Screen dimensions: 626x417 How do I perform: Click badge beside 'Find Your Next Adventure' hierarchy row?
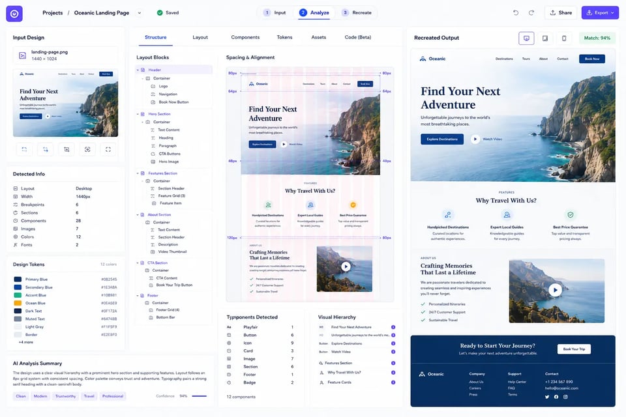pyautogui.click(x=393, y=327)
